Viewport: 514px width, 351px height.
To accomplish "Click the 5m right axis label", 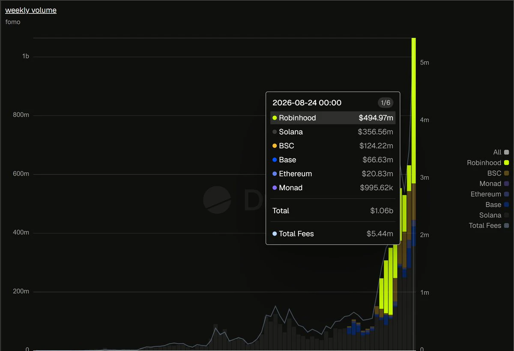I will tap(424, 62).
